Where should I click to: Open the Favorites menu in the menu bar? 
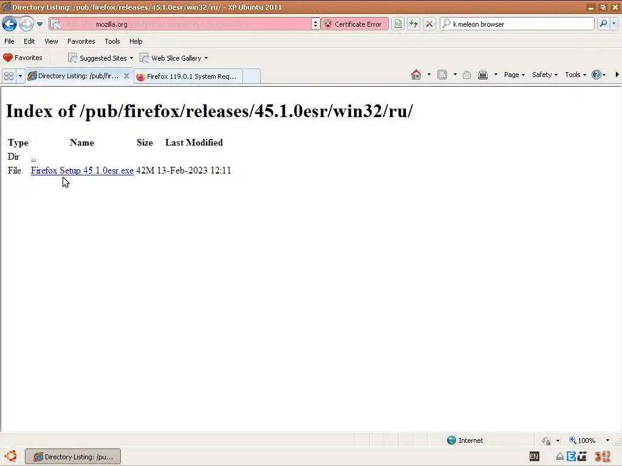[x=81, y=41]
